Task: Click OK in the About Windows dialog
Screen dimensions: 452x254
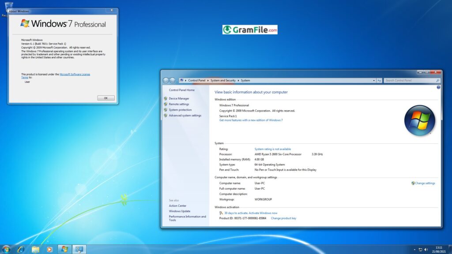Action: point(105,98)
